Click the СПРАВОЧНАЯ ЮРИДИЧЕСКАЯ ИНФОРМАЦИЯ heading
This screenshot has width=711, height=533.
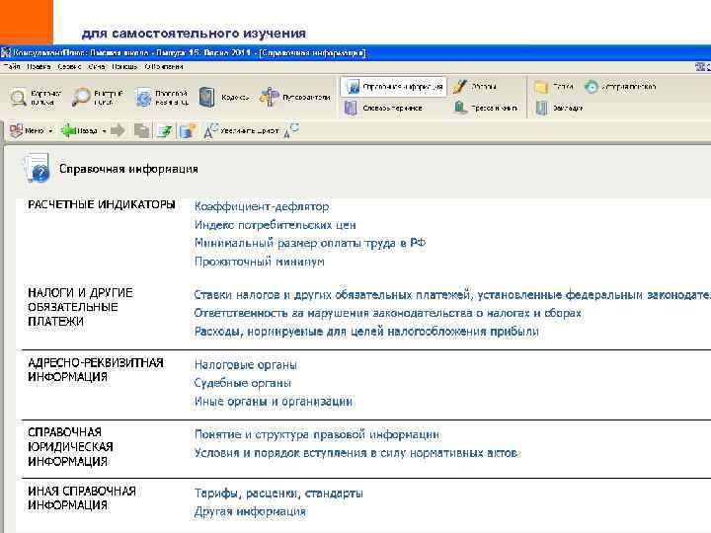[x=70, y=447]
